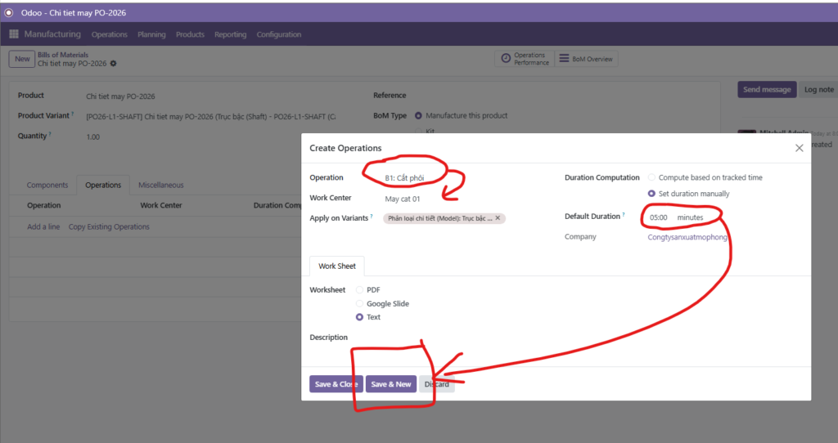Click the Default Duration input field

tap(660, 217)
